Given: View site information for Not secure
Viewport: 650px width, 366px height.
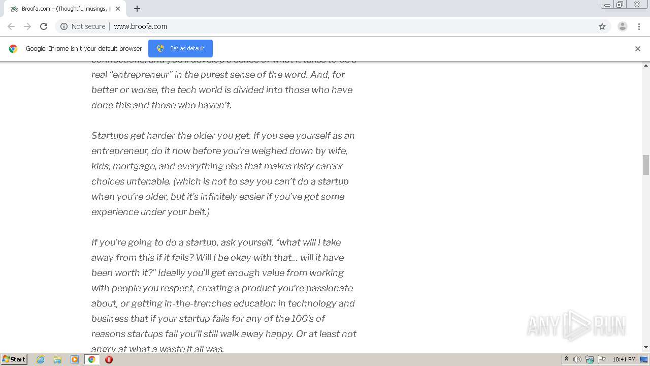Looking at the screenshot, I should pyautogui.click(x=83, y=26).
